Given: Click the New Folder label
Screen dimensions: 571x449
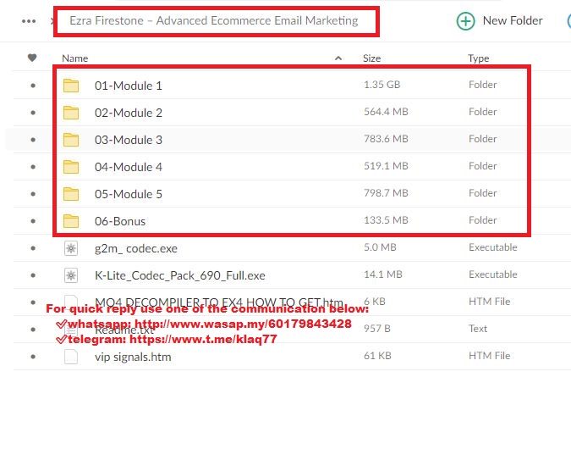Looking at the screenshot, I should click(513, 21).
